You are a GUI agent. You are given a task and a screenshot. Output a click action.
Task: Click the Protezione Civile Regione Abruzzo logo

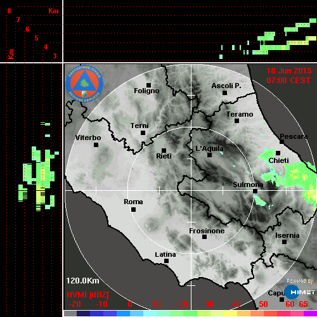tap(84, 84)
